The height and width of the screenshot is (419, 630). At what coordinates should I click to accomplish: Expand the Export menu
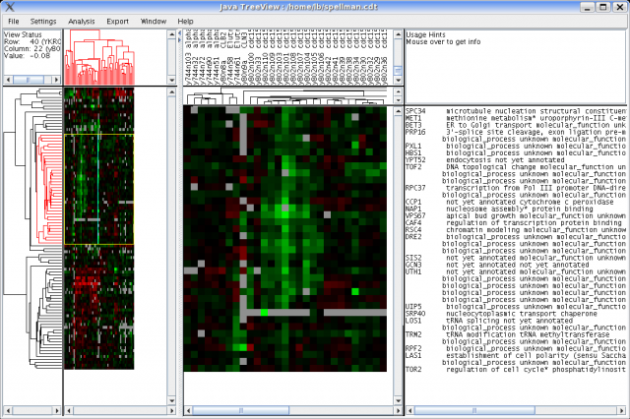tap(117, 20)
